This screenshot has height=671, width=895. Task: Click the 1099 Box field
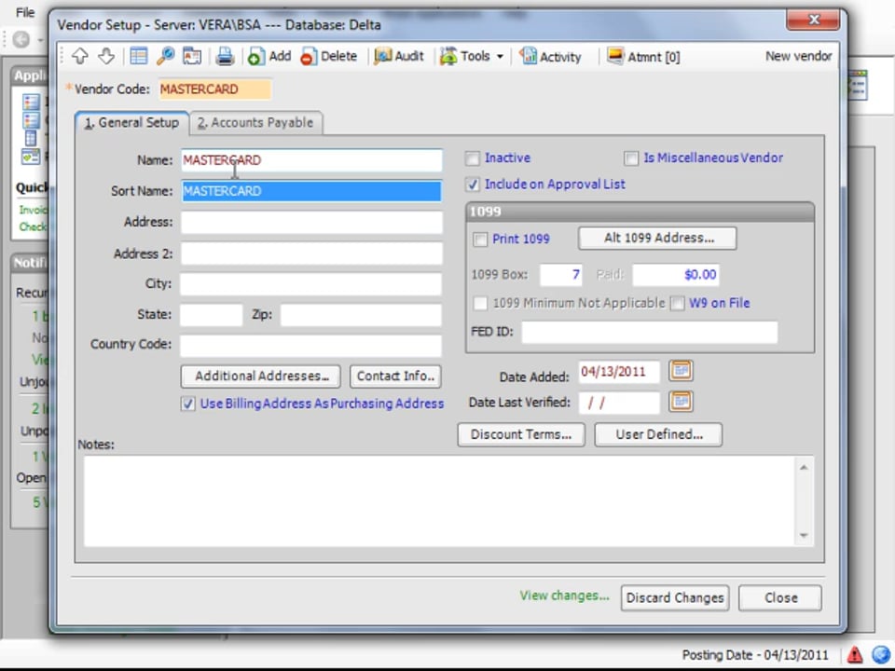[561, 275]
